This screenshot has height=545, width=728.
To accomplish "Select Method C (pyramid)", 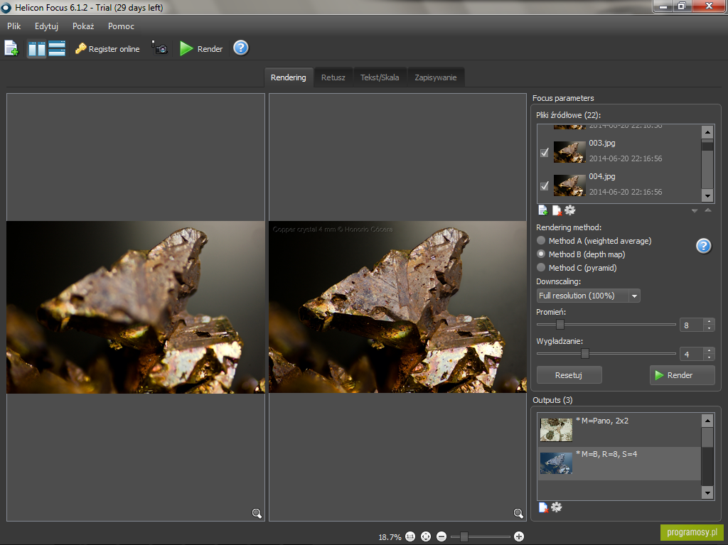I will (x=541, y=267).
